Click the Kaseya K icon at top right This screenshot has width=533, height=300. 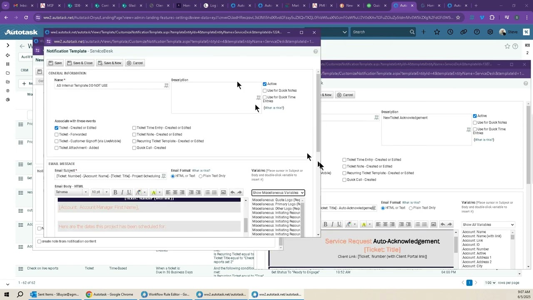click(526, 32)
